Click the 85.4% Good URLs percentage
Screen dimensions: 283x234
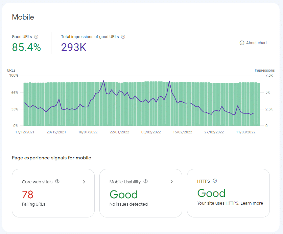(x=26, y=48)
